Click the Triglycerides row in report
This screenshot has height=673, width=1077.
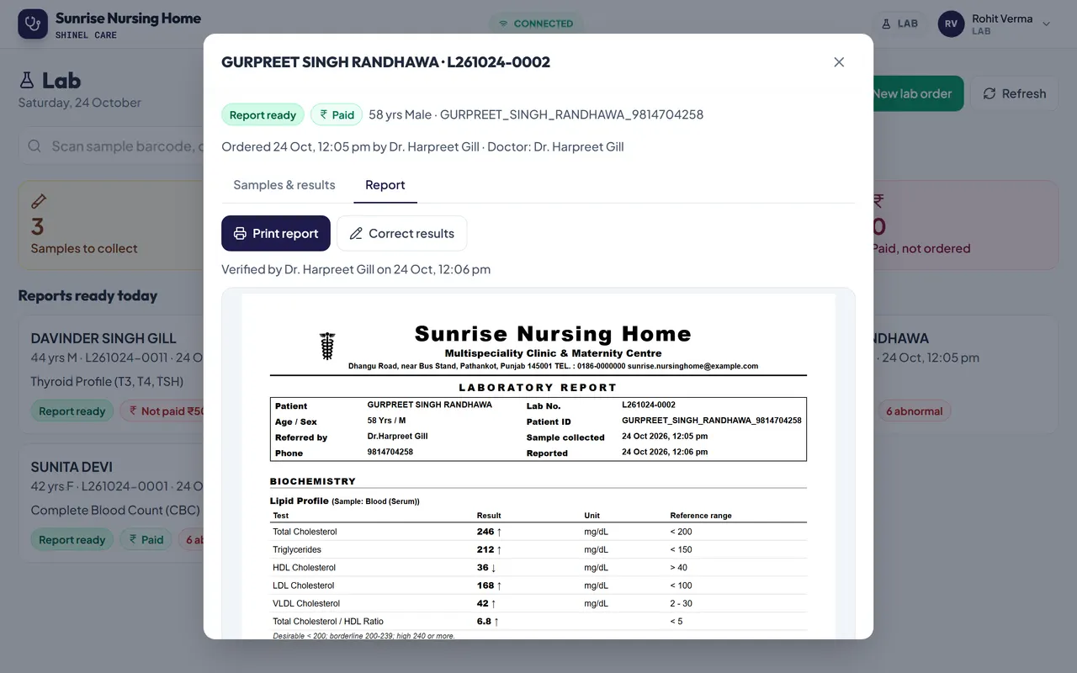tap(538, 549)
